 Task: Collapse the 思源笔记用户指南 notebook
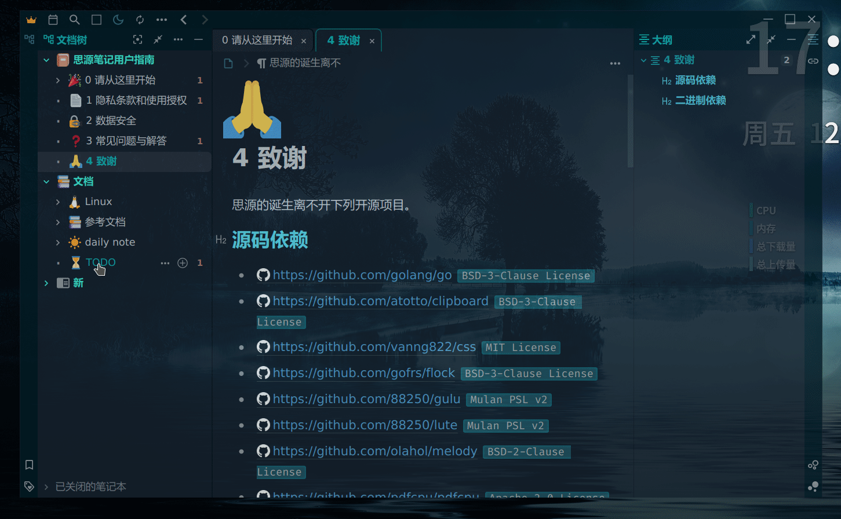(46, 60)
